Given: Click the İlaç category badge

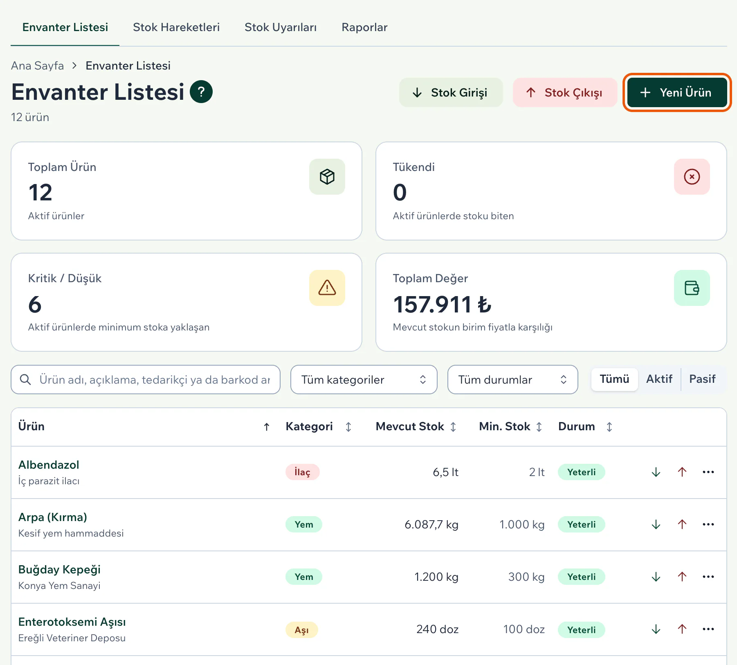Looking at the screenshot, I should [x=302, y=472].
